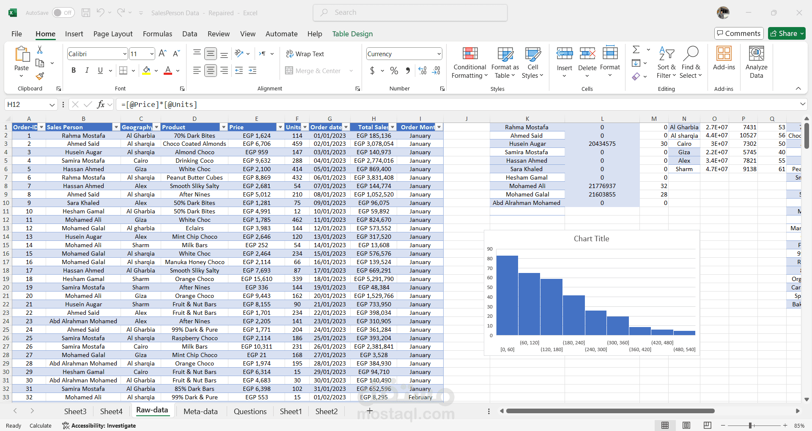Click Decrease Indent icon
Screen dimensions: 812x431
(x=239, y=71)
